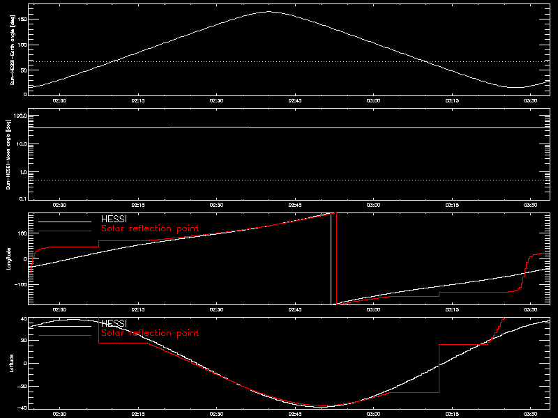
Task: Select the -100 tick in Longitude plot
Action: tap(21, 285)
